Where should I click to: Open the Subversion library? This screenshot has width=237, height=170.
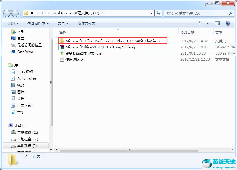27,79
